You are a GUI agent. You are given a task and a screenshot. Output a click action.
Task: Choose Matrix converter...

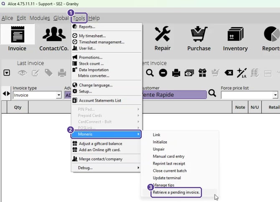coord(107,76)
